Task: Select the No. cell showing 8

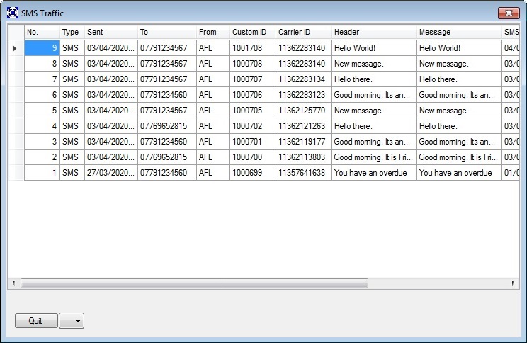Action: point(42,64)
